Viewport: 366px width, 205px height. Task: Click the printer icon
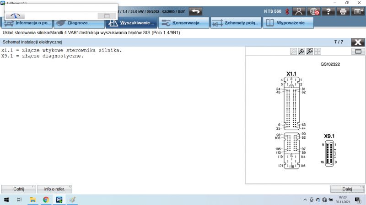pos(343,11)
